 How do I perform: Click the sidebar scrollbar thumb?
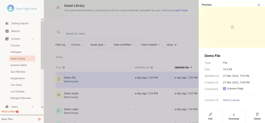(x=42, y=45)
